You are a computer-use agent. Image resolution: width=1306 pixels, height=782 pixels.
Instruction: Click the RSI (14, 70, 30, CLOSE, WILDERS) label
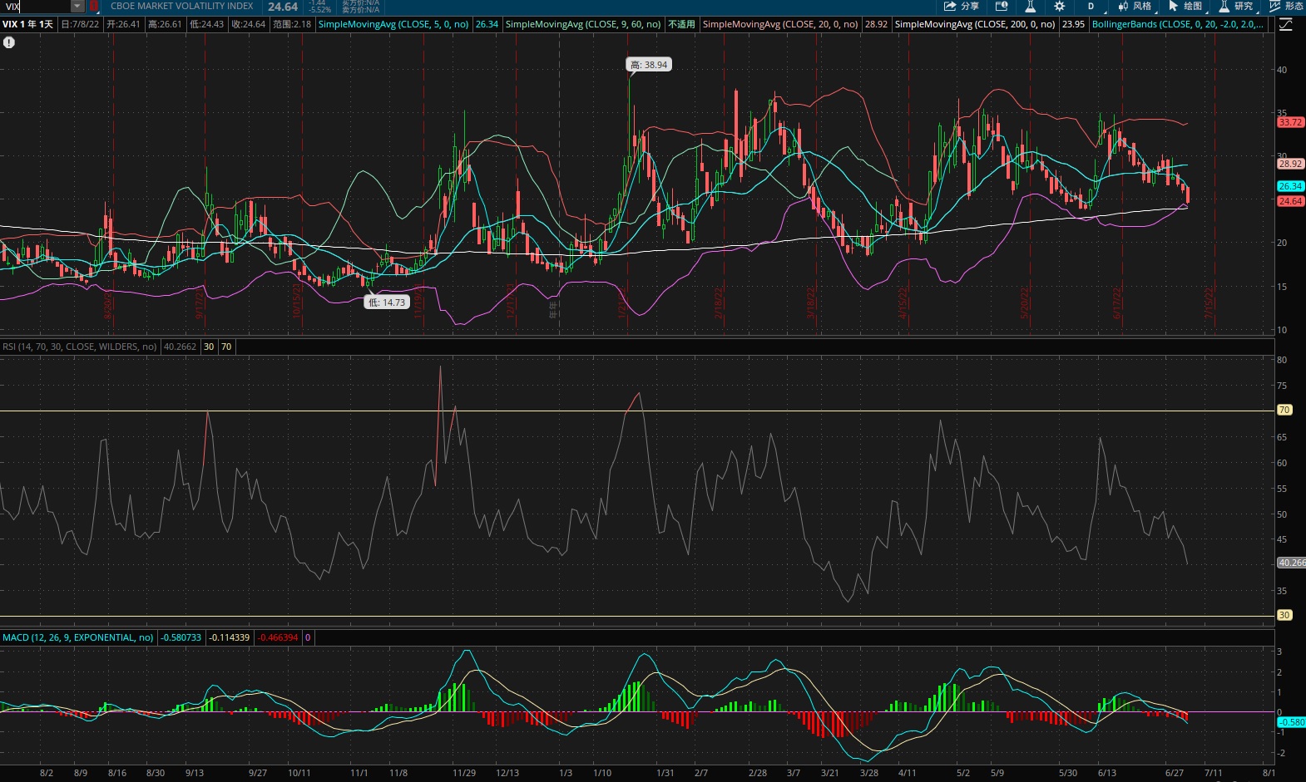tap(80, 347)
